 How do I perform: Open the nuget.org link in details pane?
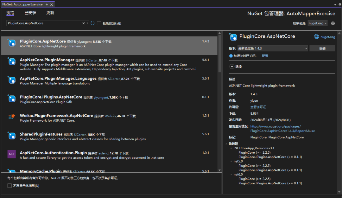pos(328,37)
